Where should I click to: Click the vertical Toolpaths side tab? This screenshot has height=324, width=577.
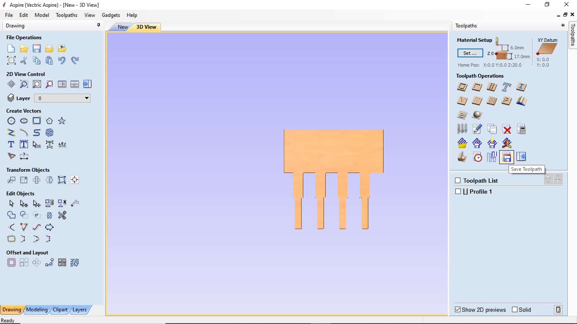[573, 35]
